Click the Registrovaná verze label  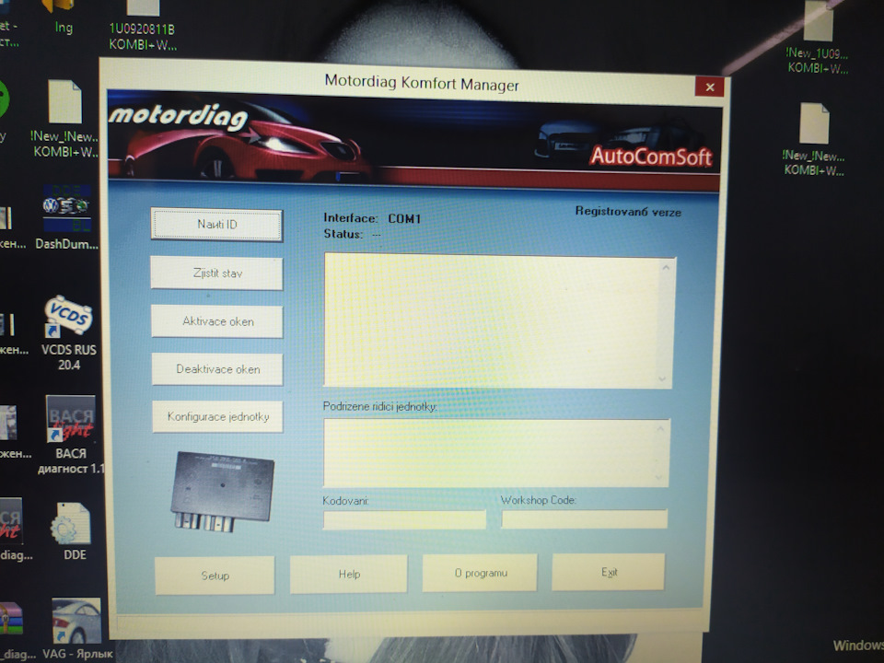coord(628,212)
